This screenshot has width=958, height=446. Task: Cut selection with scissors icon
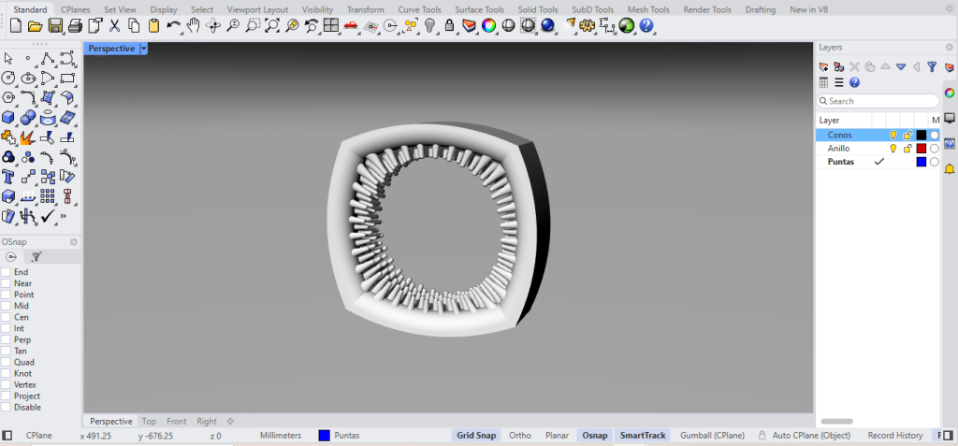coord(114,25)
